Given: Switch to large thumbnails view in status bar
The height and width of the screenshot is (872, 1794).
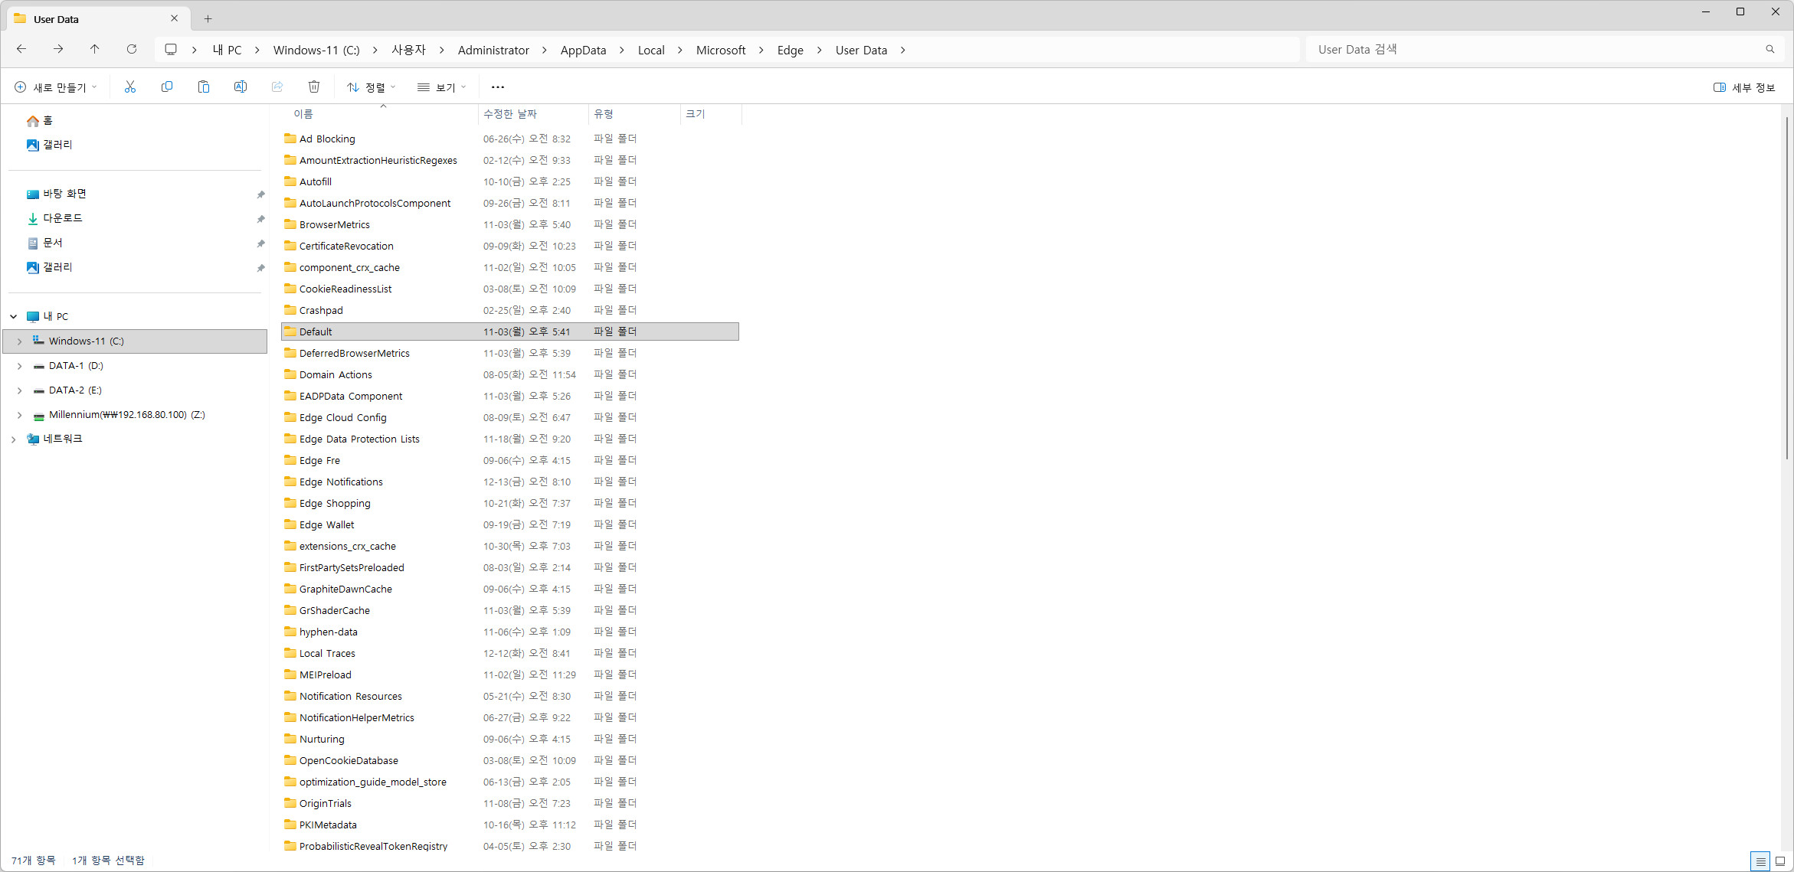Looking at the screenshot, I should click(x=1780, y=861).
